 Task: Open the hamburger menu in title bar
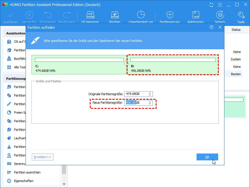point(220,5)
